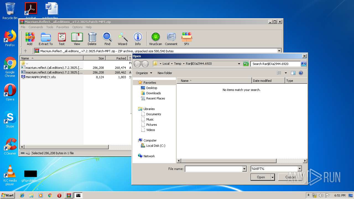Screen dimensions: 354x199
Task: Open the Recycle Bin on desktop
Action: [10, 11]
